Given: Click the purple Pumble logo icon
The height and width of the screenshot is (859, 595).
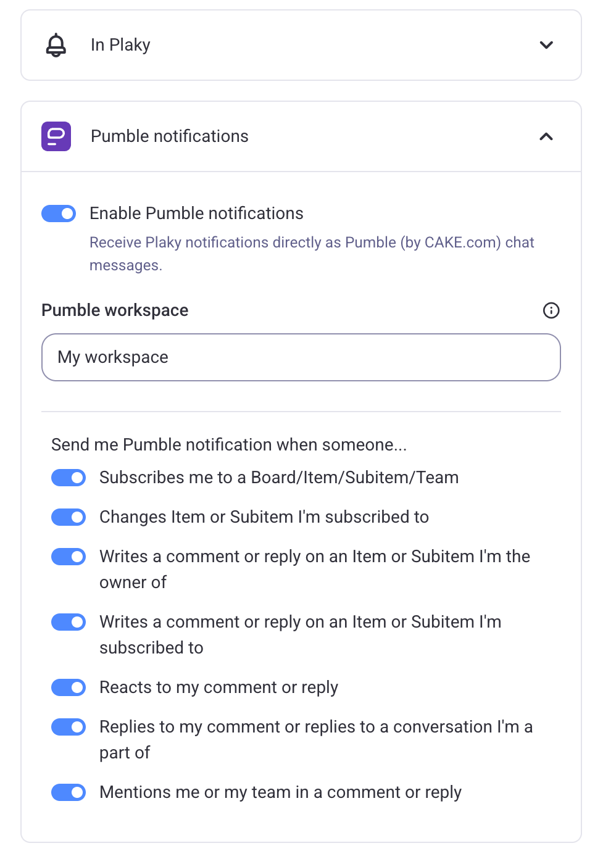Looking at the screenshot, I should click(56, 136).
